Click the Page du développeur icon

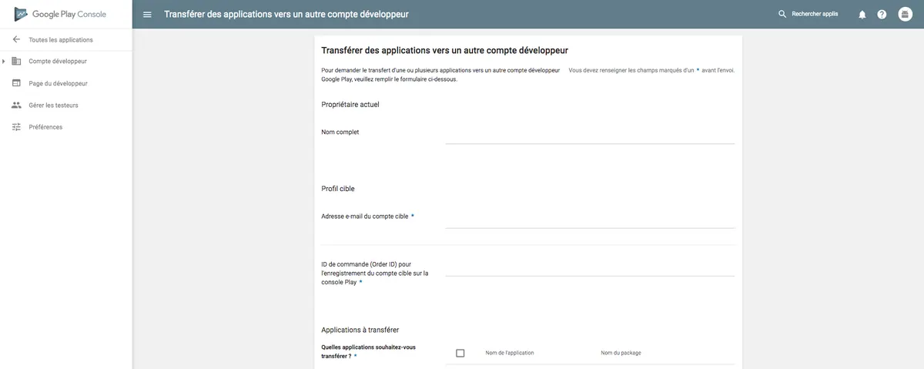[17, 83]
